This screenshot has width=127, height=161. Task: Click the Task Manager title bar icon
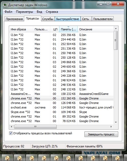point(5,5)
